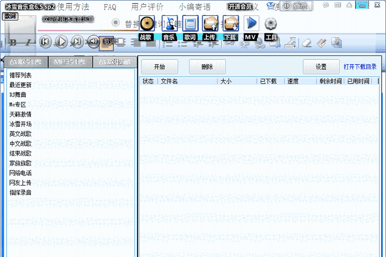Click the 开通会员 button
This screenshot has height=257, width=386.
[x=240, y=7]
